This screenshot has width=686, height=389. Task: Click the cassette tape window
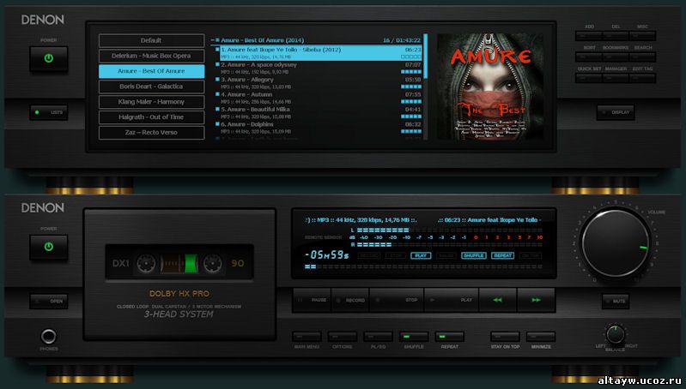[179, 263]
